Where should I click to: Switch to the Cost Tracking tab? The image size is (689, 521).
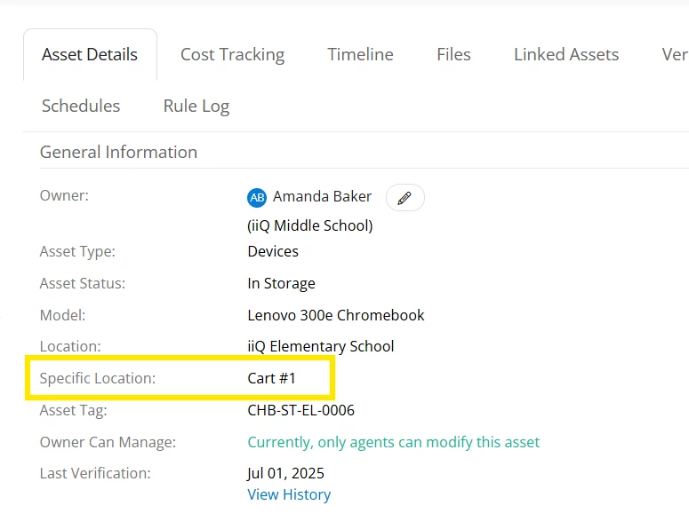(232, 55)
